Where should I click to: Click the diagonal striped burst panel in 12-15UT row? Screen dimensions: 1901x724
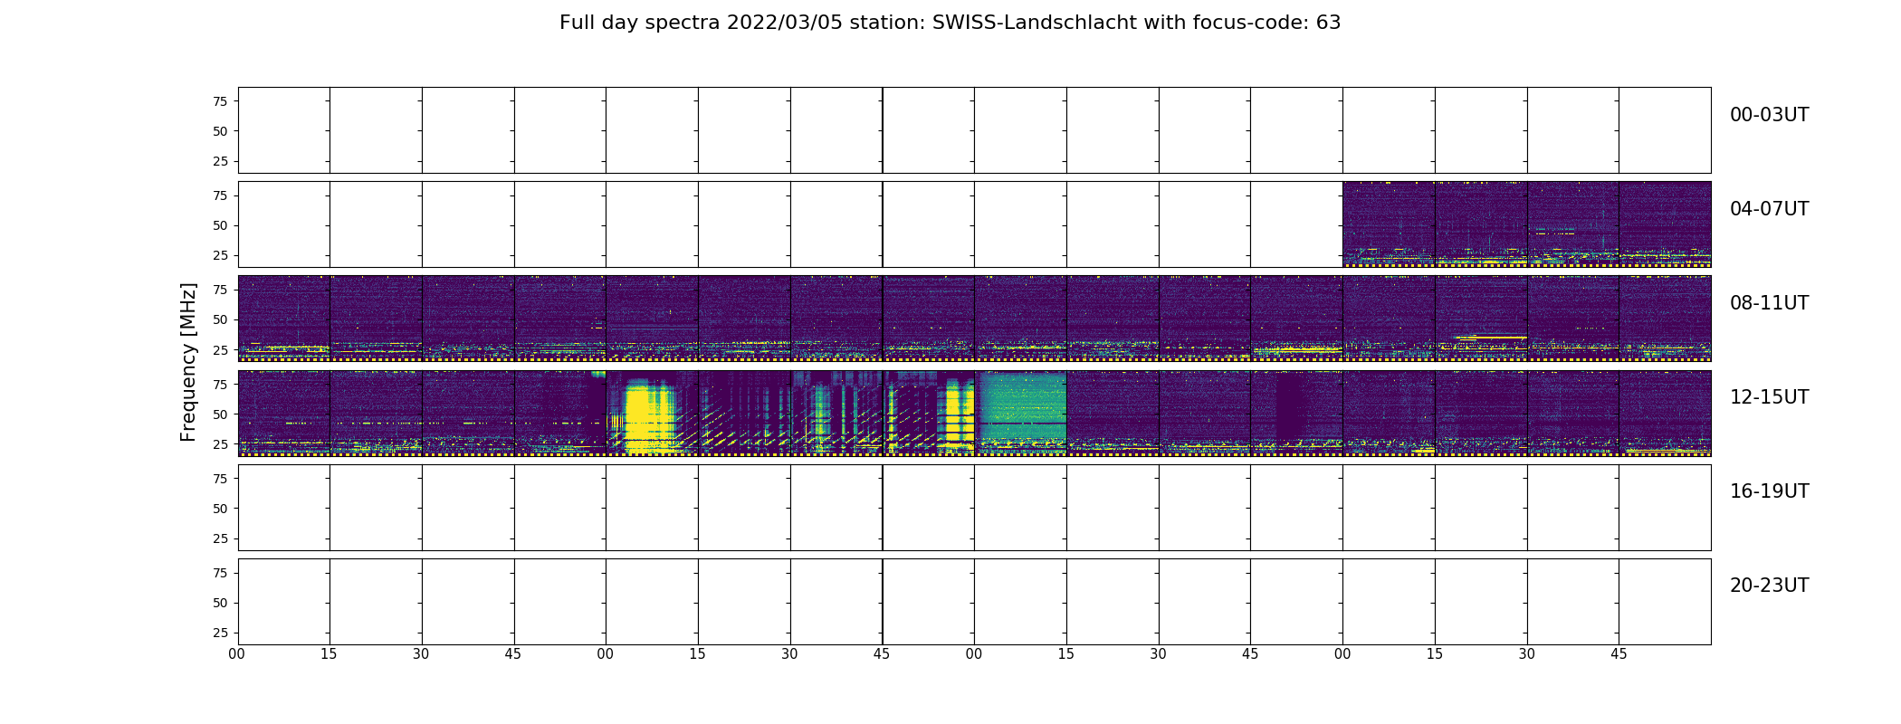click(x=744, y=413)
